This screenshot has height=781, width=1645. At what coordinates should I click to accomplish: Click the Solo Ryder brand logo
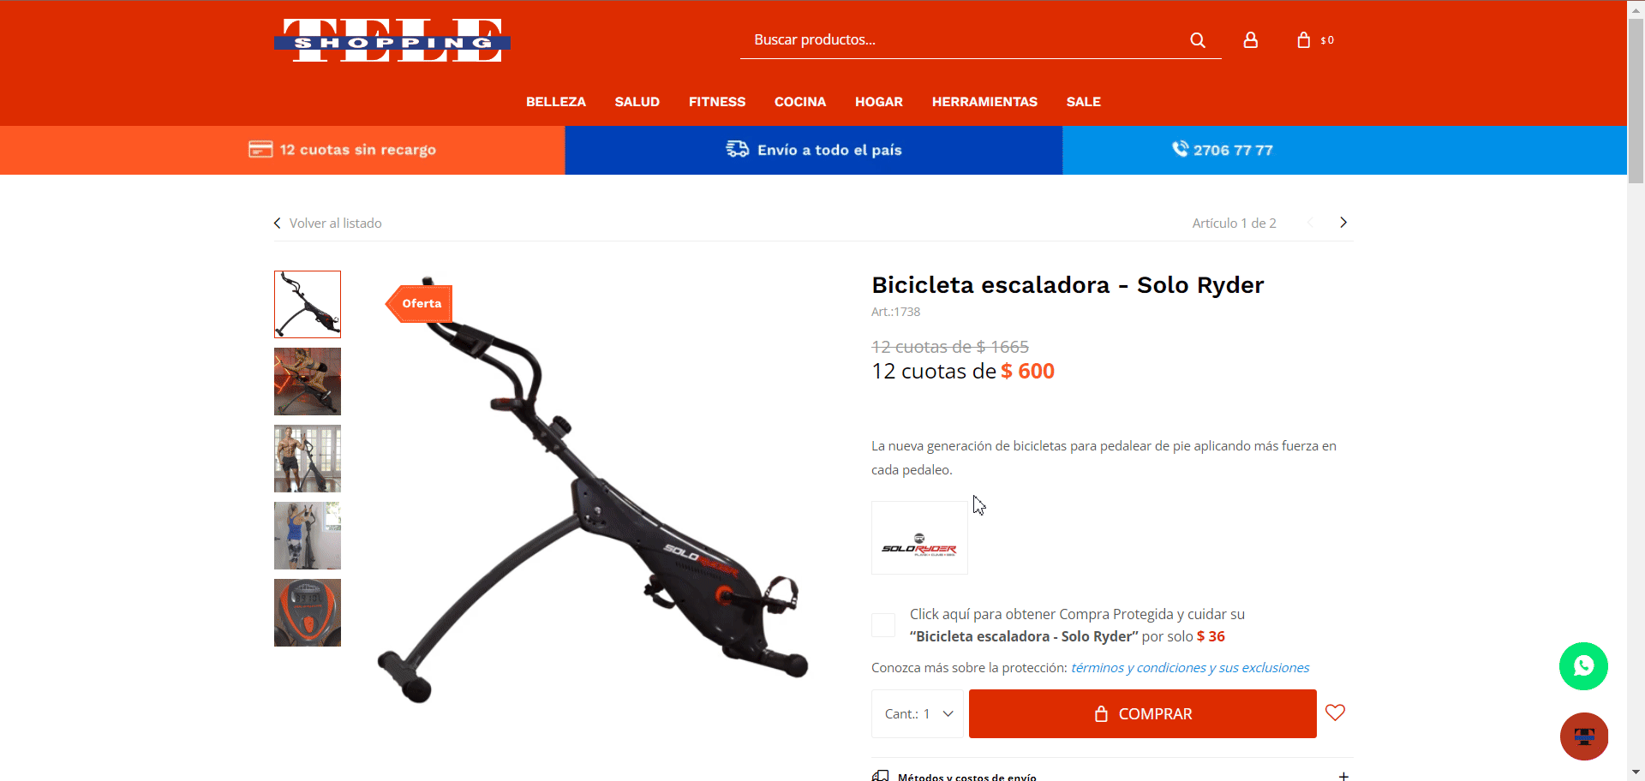pyautogui.click(x=919, y=538)
